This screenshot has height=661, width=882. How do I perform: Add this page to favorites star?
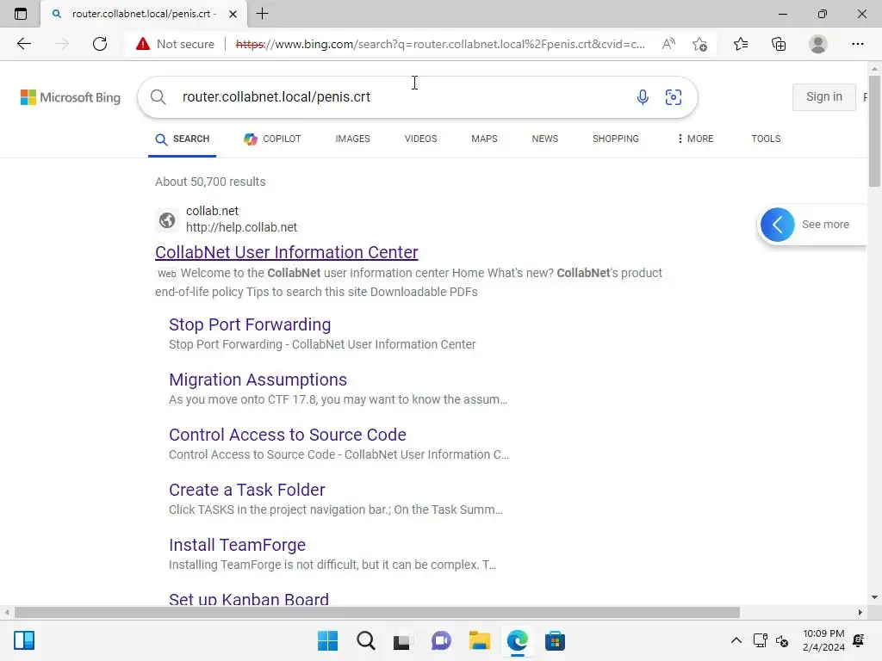click(x=699, y=44)
